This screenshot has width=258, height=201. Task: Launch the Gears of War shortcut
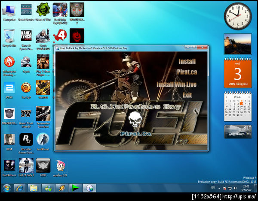tap(43, 12)
